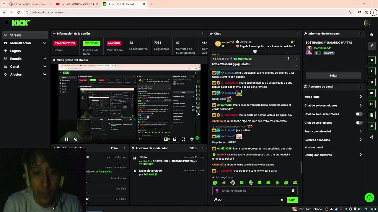
Task: Open Modo lento settings
Action: coord(333,97)
